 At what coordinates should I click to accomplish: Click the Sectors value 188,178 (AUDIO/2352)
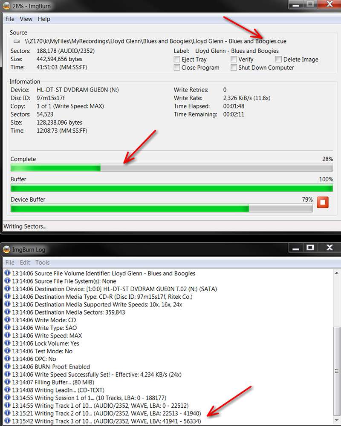(x=66, y=51)
